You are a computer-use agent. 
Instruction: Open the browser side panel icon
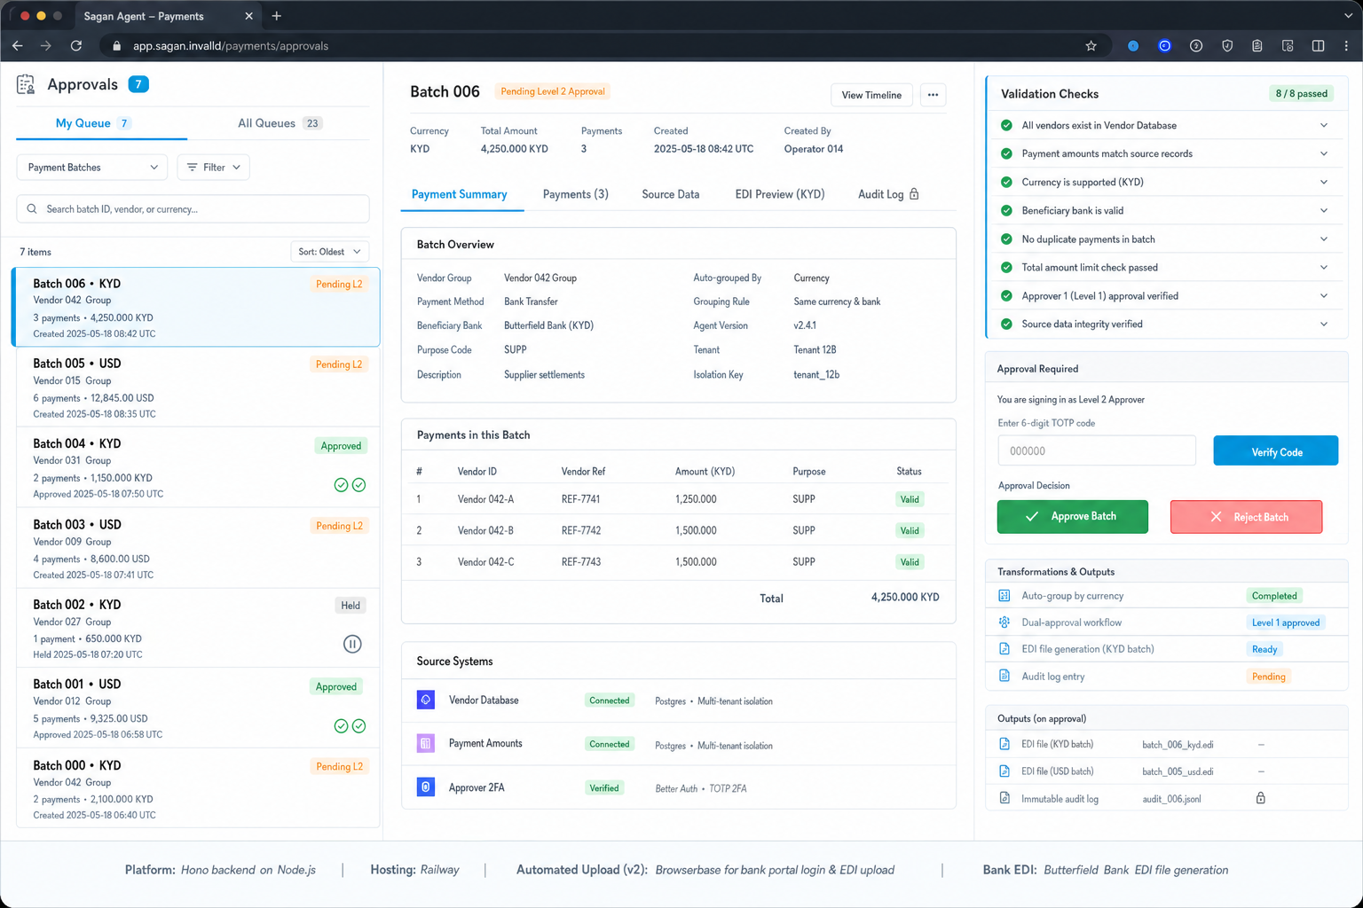[x=1318, y=46]
